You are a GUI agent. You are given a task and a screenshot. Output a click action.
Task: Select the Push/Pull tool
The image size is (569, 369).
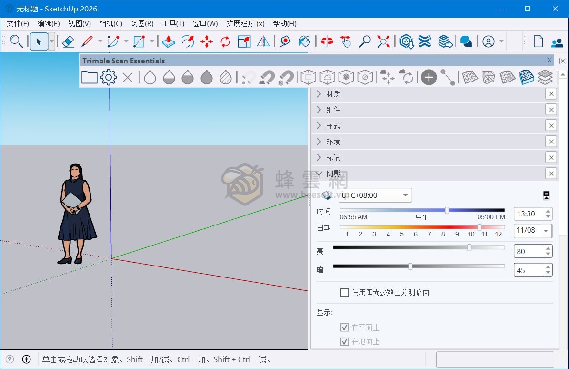click(x=169, y=41)
